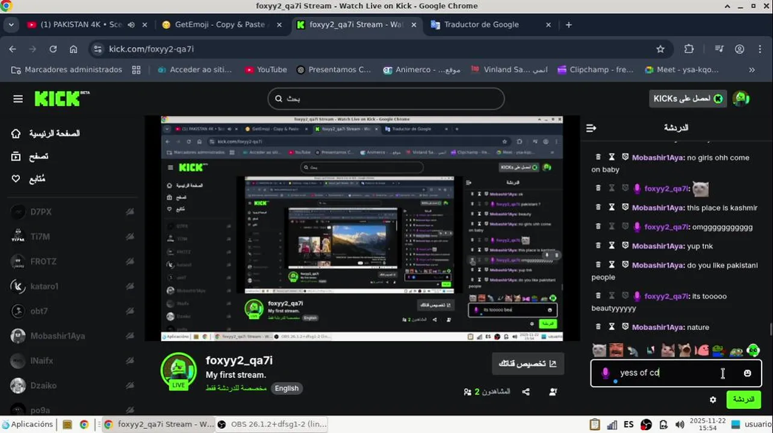The width and height of the screenshot is (773, 433).
Task: Open INaifx channel in the sidebar
Action: pos(73,361)
